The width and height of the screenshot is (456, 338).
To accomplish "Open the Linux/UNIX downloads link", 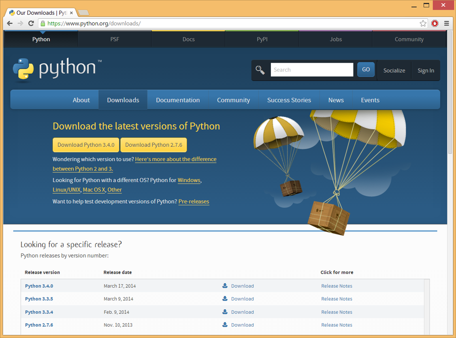I will (x=67, y=190).
